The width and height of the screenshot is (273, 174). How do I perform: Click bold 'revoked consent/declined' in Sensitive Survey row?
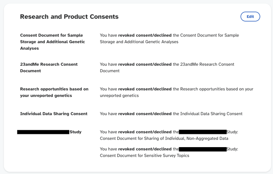point(145,149)
